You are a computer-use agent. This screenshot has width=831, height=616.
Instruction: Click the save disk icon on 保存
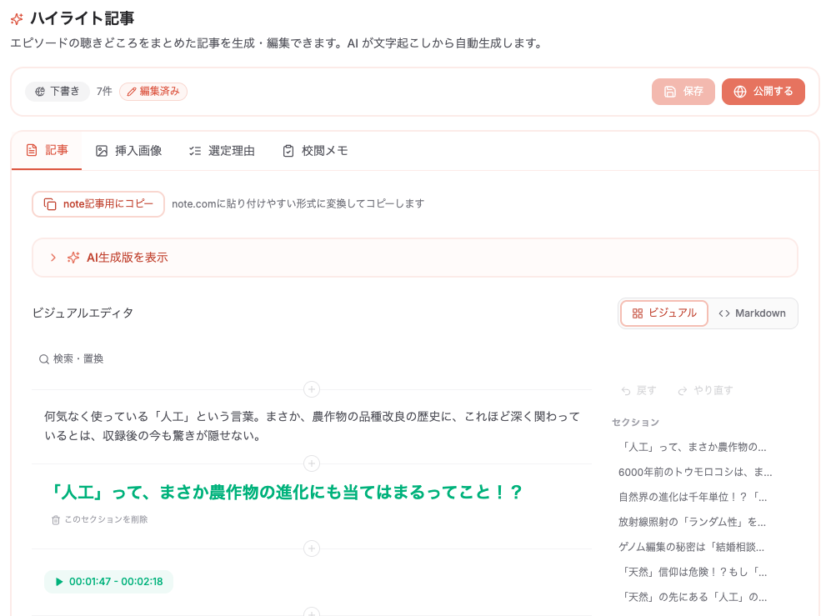click(x=671, y=92)
